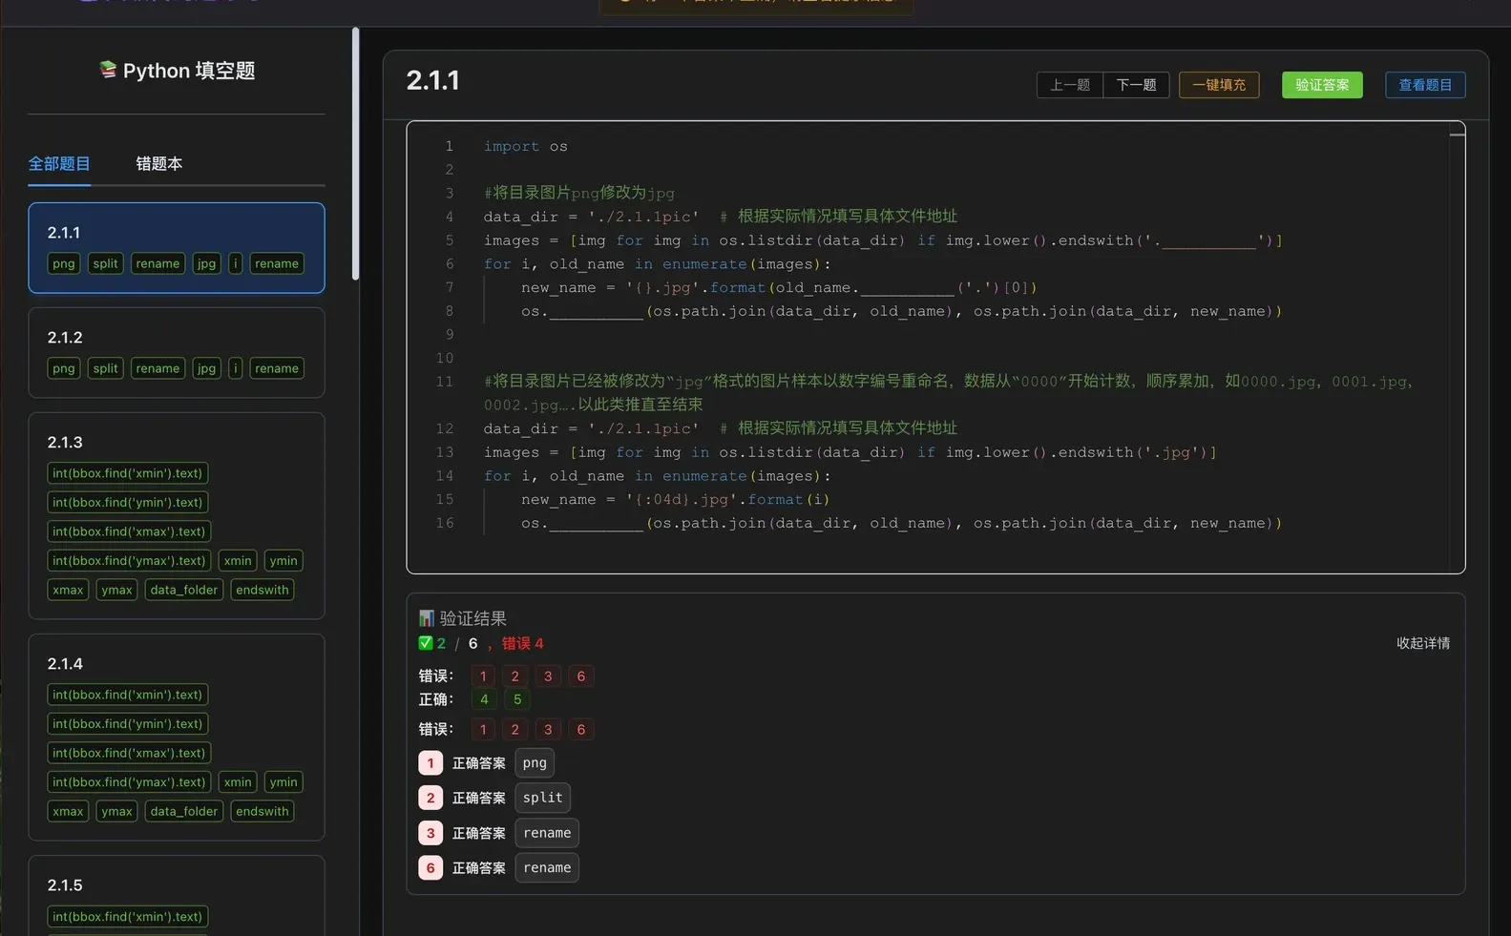
Task: Collapse results with 收起详情
Action: [1423, 643]
